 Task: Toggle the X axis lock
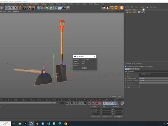(x=7, y=8)
